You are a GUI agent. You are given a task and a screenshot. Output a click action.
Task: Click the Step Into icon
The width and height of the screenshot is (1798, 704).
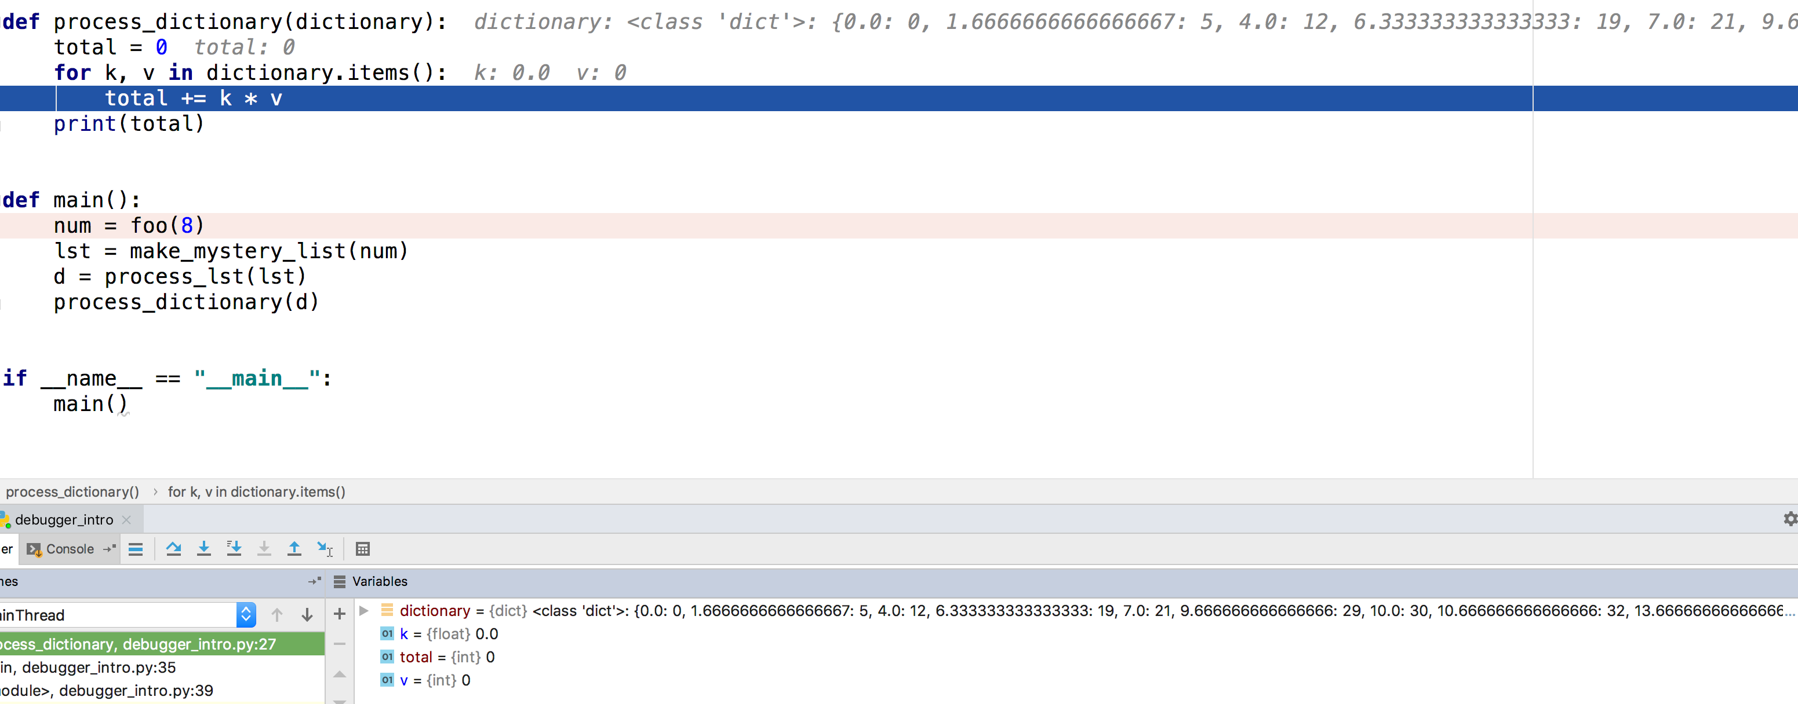[204, 549]
